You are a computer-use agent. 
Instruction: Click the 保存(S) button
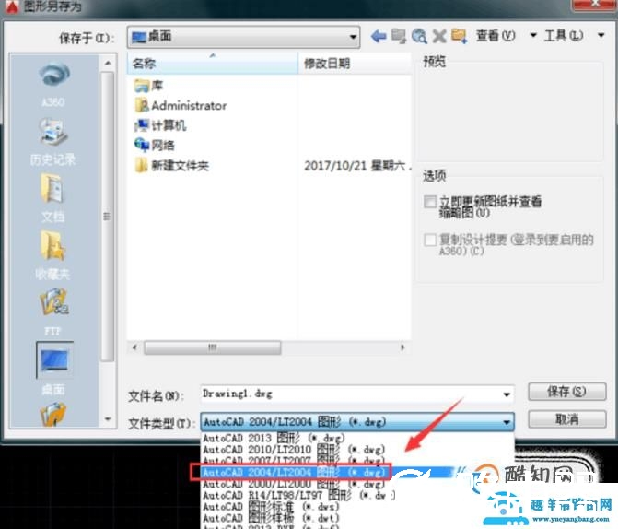[566, 392]
